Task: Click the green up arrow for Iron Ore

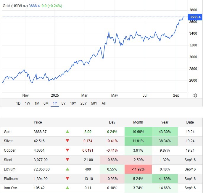Action: (x=67, y=188)
